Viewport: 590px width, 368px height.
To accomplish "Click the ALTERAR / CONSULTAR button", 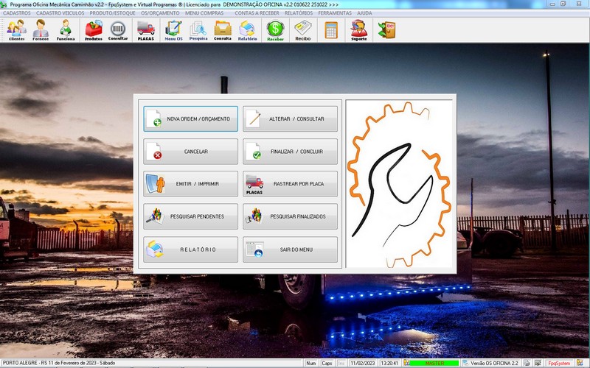I will point(290,118).
